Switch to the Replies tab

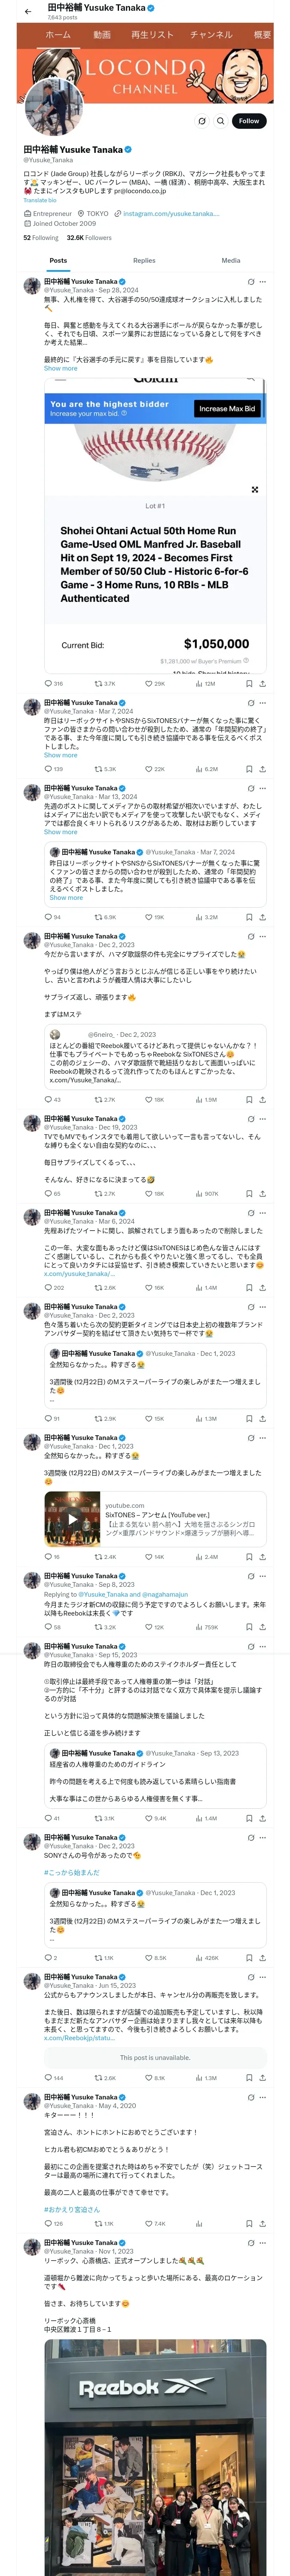pyautogui.click(x=144, y=260)
